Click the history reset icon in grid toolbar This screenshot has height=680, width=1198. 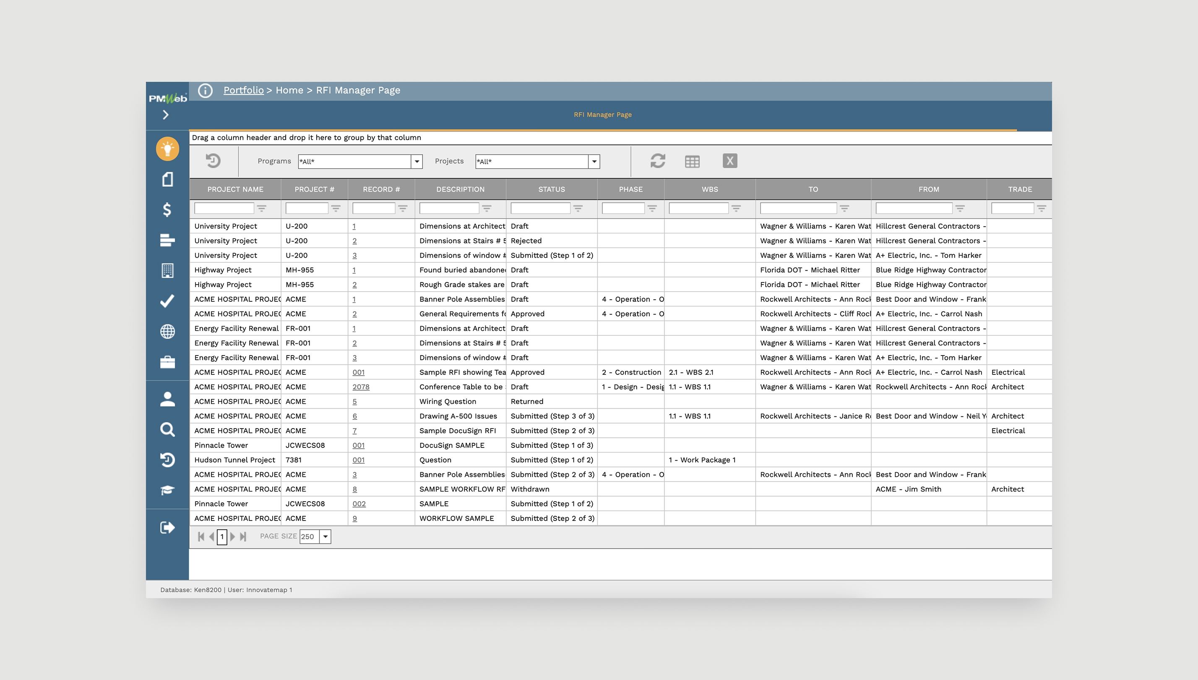pos(213,161)
